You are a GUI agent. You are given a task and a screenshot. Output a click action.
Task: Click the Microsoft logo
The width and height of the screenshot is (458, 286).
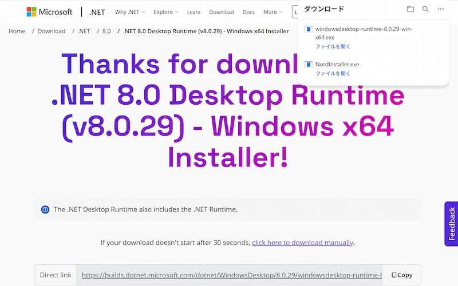[x=49, y=12]
